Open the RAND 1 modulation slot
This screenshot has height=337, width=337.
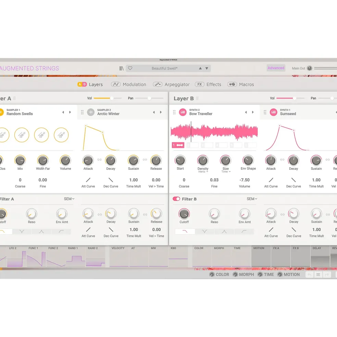click(x=76, y=256)
